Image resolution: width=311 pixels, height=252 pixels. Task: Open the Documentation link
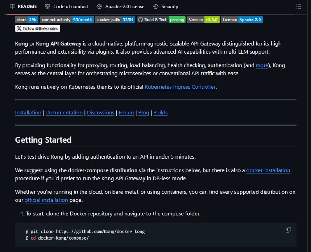(64, 113)
